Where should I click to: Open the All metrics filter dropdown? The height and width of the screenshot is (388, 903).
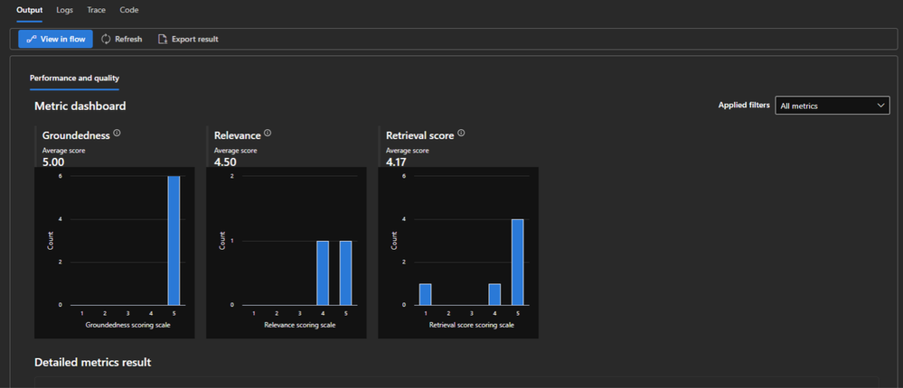coord(832,106)
